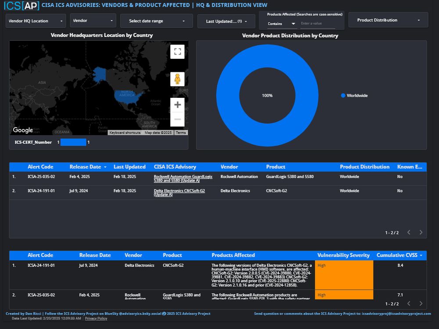Click the 7.1 cumulative CVSS value
This screenshot has height=329, width=439.
click(x=400, y=295)
